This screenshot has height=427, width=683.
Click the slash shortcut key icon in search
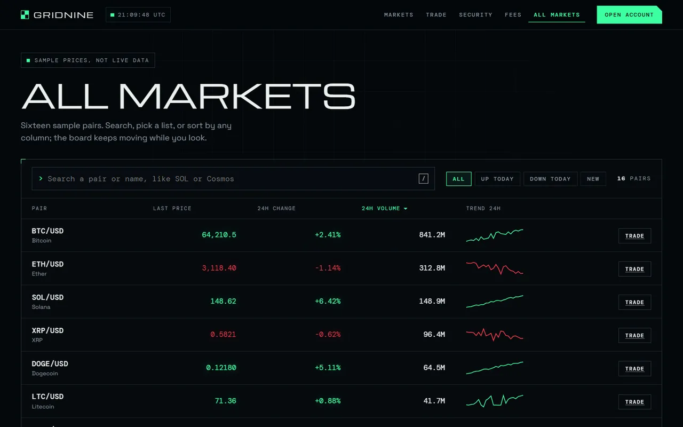point(424,179)
